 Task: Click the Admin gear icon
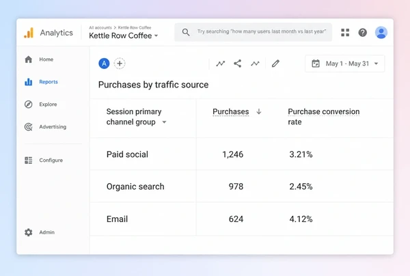[x=28, y=232]
